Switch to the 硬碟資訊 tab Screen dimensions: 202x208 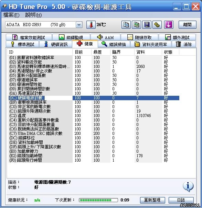click(56, 44)
